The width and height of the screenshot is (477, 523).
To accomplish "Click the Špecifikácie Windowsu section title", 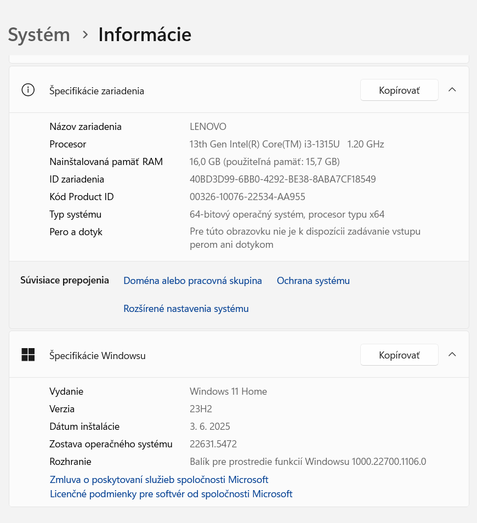I will pos(98,356).
